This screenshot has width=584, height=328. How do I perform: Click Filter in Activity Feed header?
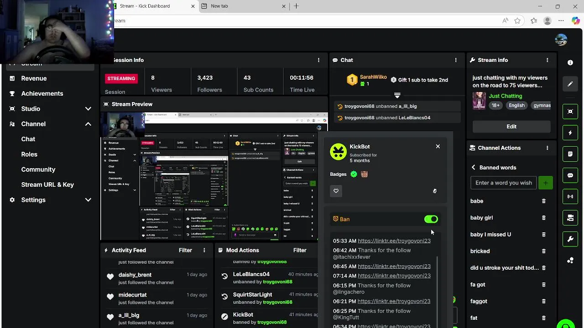coord(185,250)
